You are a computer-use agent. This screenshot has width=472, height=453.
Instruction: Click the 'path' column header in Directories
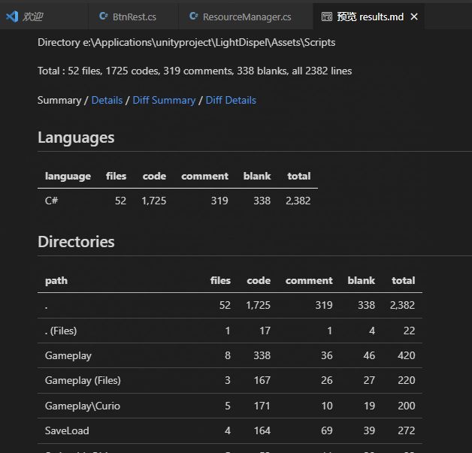click(x=56, y=280)
